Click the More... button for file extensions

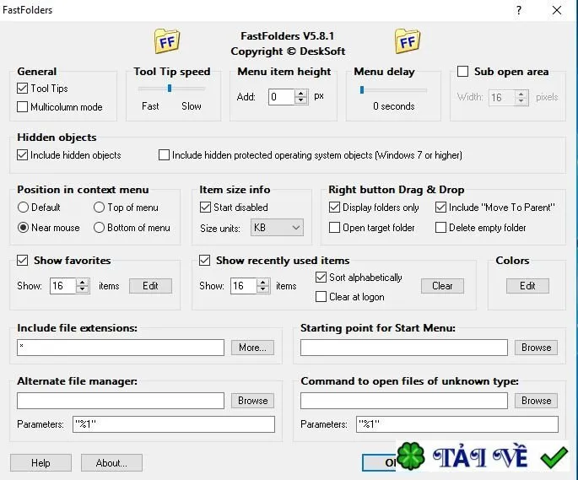(252, 348)
